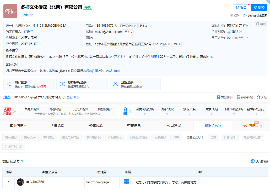270x192 pixels.
Task: Open 查看动态 link
Action: point(73,97)
